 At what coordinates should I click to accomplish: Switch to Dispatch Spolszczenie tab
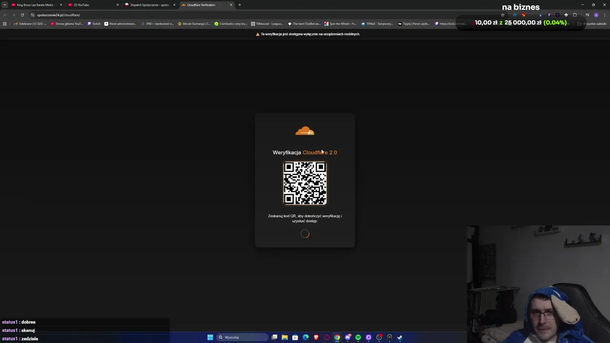[x=150, y=5]
